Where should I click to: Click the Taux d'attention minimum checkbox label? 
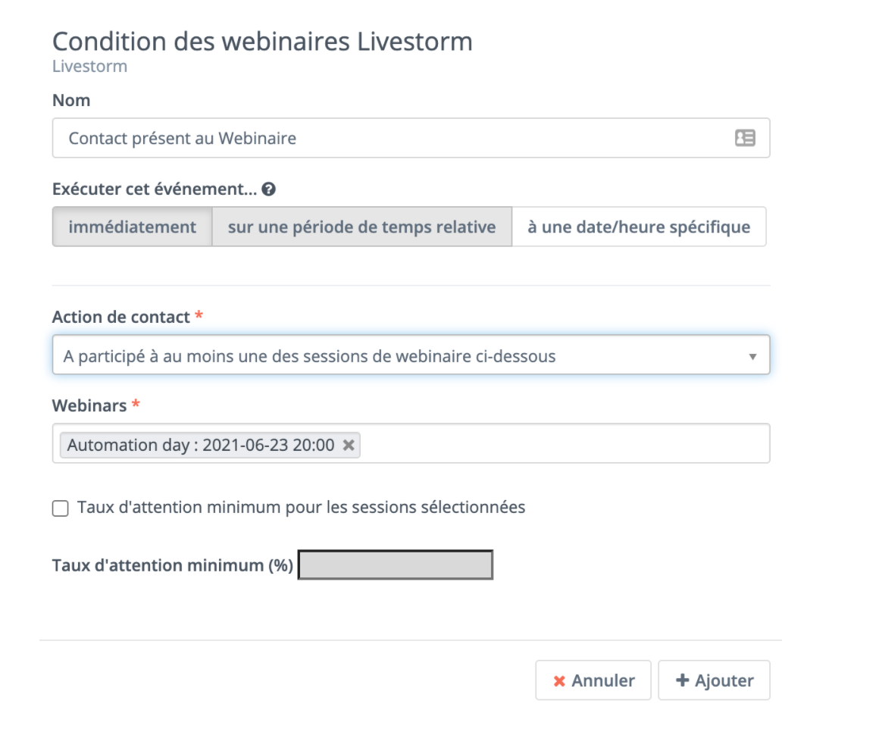point(301,508)
